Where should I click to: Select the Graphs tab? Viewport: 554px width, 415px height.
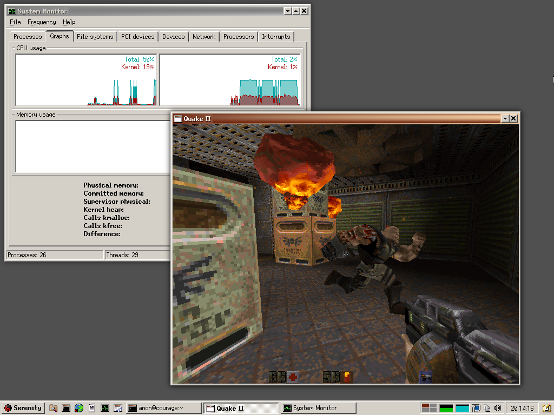tap(60, 36)
